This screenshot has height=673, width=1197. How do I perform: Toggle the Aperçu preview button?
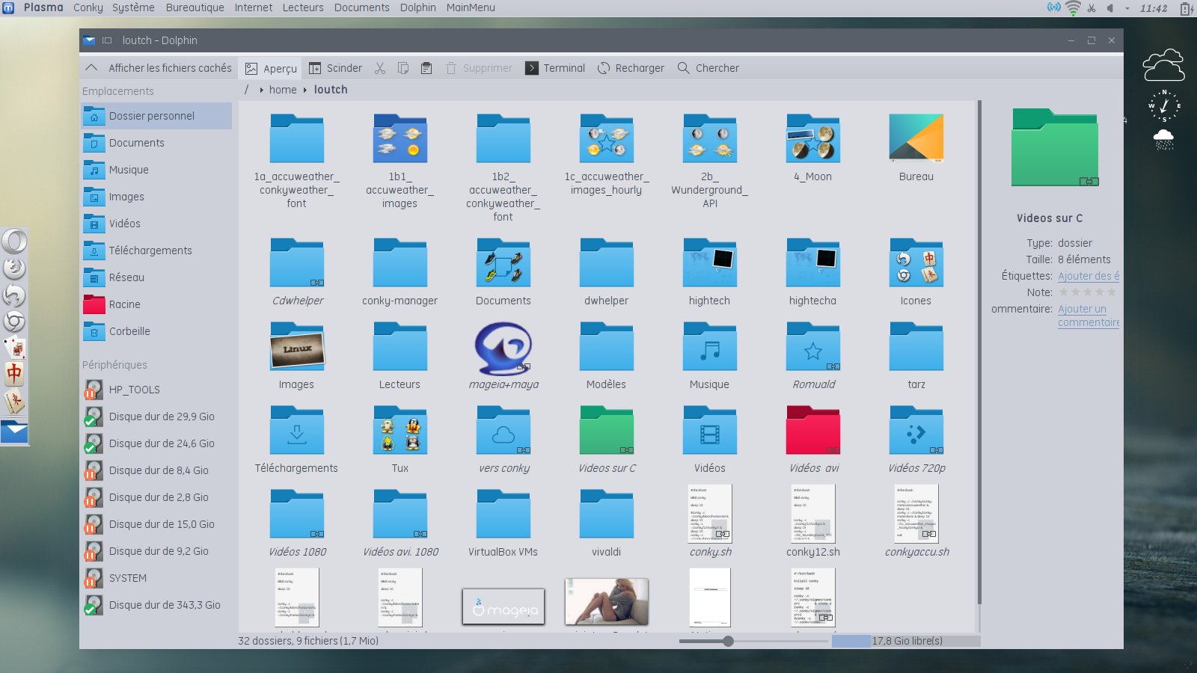pyautogui.click(x=271, y=68)
